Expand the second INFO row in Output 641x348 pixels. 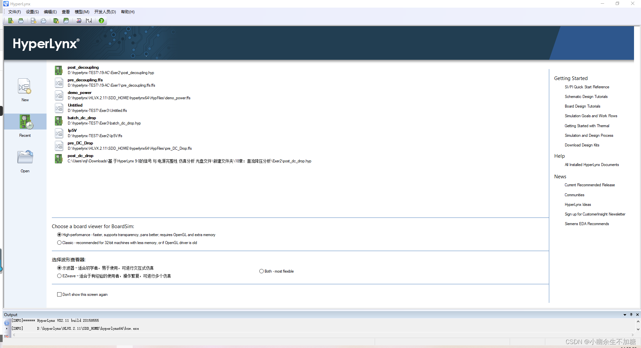click(x=7, y=328)
